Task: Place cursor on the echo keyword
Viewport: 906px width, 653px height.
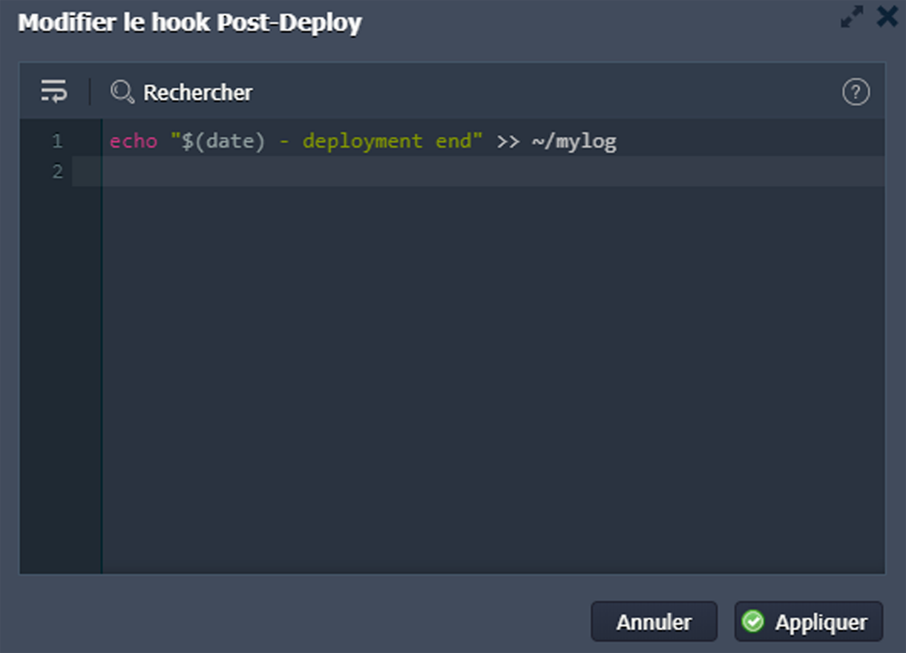Action: (x=134, y=142)
